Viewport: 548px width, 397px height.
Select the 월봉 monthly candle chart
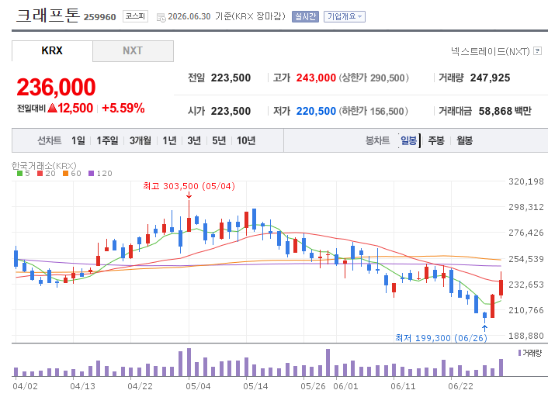coord(464,140)
